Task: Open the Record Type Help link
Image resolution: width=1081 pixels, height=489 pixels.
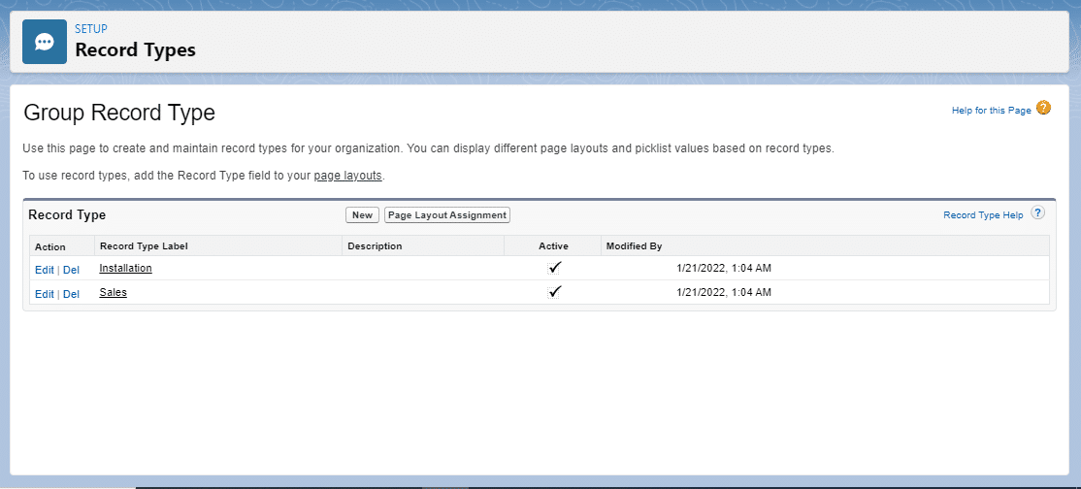Action: pyautogui.click(x=983, y=215)
